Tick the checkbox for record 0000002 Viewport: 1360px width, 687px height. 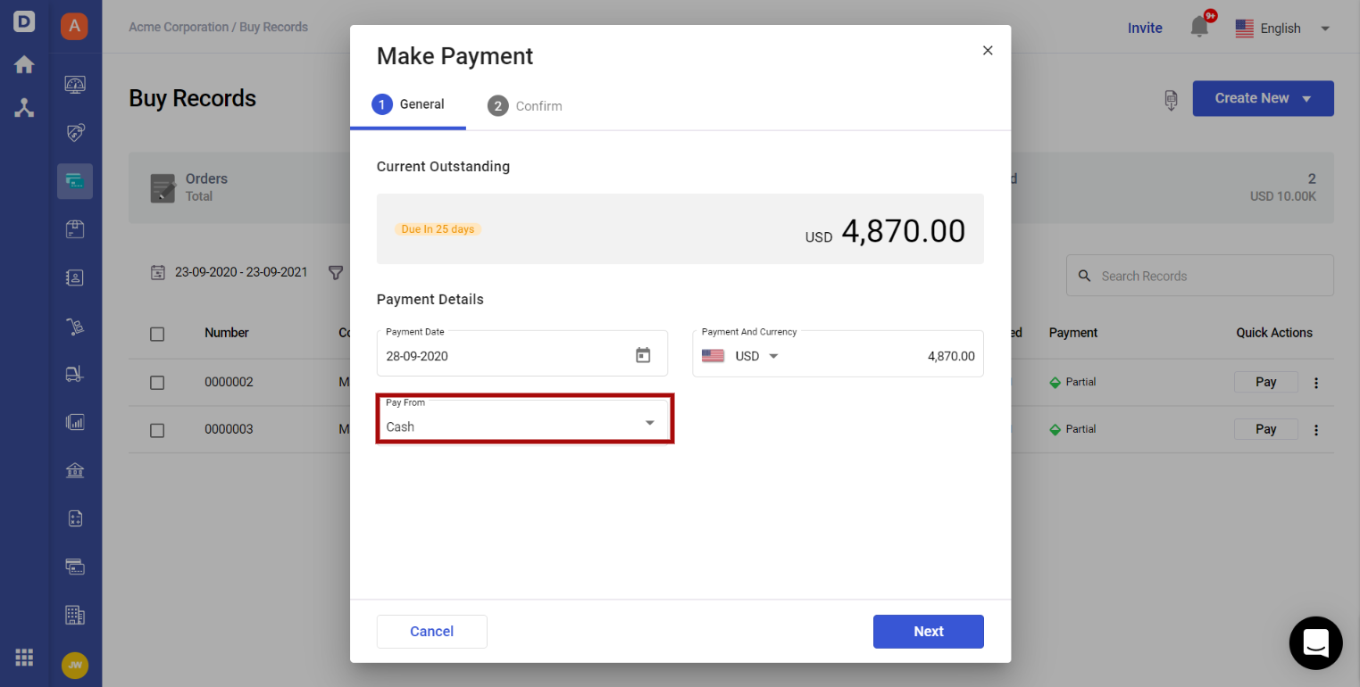tap(157, 383)
